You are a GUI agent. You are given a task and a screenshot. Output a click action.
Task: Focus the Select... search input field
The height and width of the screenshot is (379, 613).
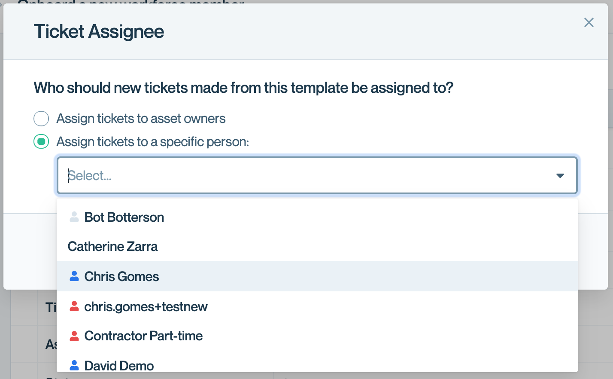click(300, 176)
